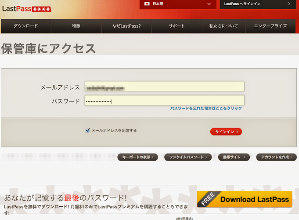The height and width of the screenshot is (220, 299).
Task: Click the パスワード field label
Action: point(65,101)
